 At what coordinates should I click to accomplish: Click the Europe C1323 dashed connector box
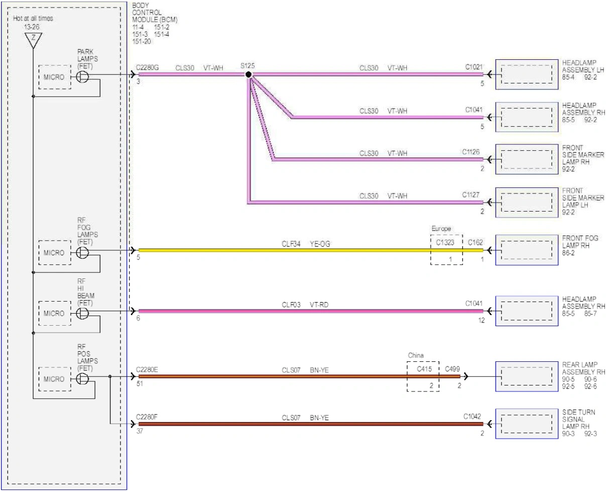[446, 250]
